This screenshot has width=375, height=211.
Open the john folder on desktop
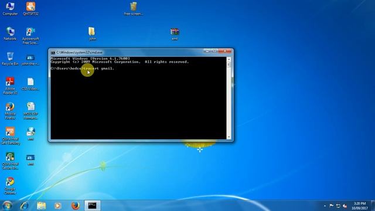(92, 34)
